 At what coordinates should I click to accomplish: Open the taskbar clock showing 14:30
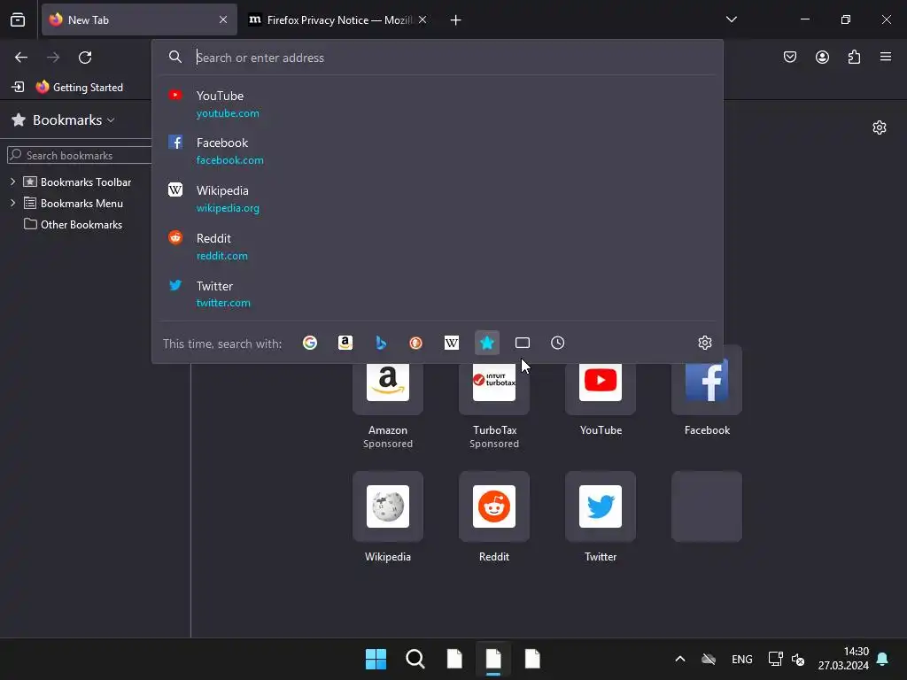click(x=843, y=659)
